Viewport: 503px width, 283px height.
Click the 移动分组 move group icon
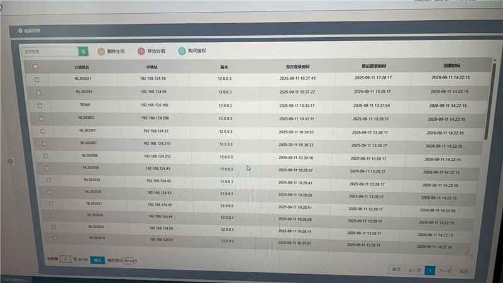pos(141,52)
